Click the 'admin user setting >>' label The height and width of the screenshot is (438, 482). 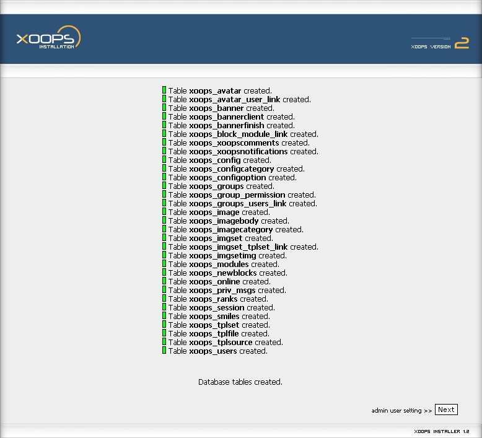pos(401,410)
